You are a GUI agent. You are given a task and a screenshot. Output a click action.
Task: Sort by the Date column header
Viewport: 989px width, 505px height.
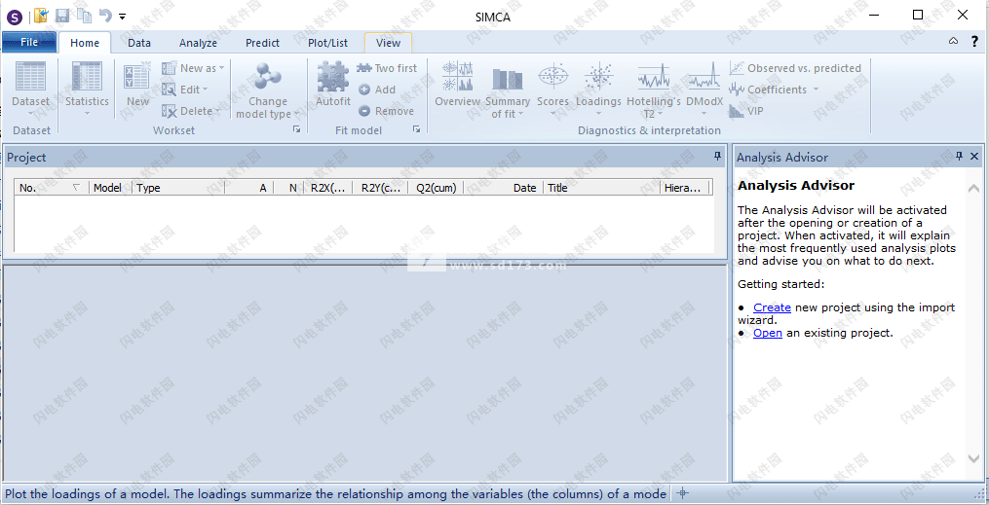(504, 188)
